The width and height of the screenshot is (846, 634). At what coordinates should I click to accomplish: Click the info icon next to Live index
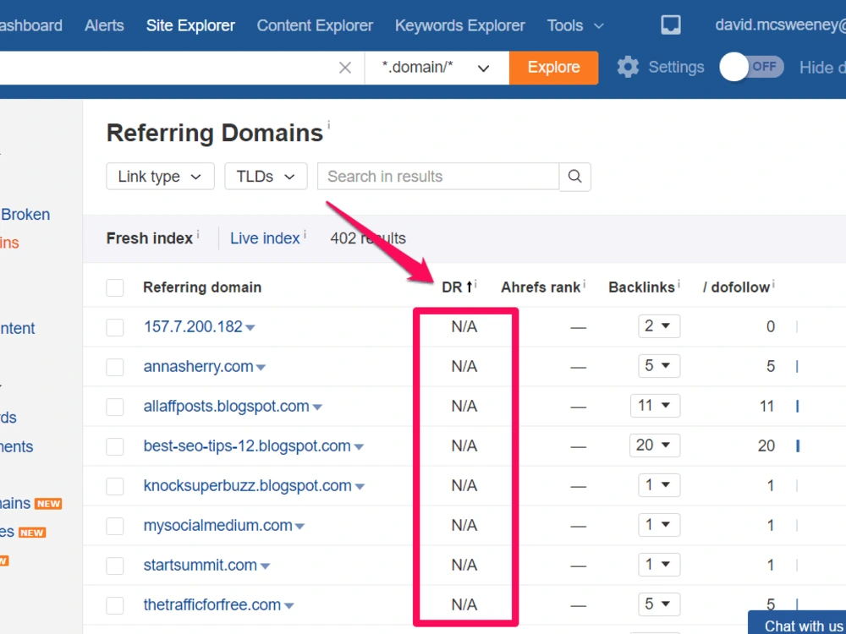pyautogui.click(x=305, y=234)
